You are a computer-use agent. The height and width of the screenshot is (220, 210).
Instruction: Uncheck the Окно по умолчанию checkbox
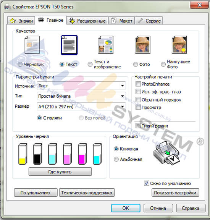coord(147,183)
